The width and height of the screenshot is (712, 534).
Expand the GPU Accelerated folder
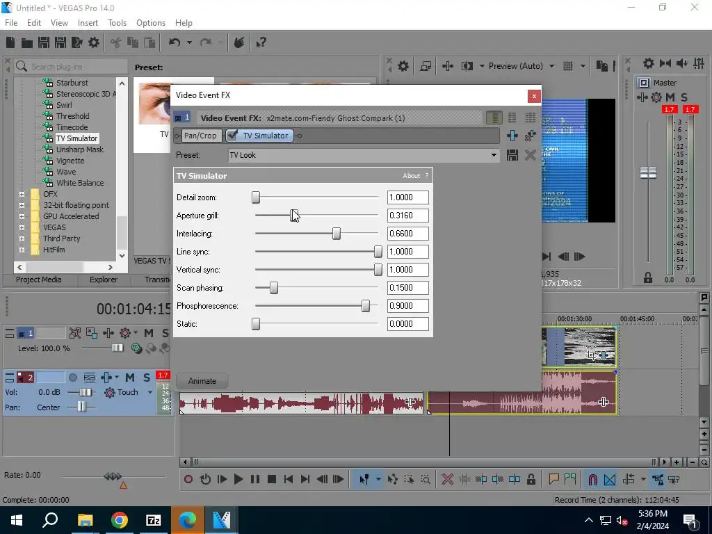click(22, 216)
